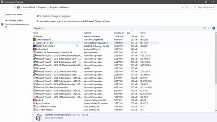Click the Python Launcher icon
This screenshot has width=217, height=122.
click(34, 103)
